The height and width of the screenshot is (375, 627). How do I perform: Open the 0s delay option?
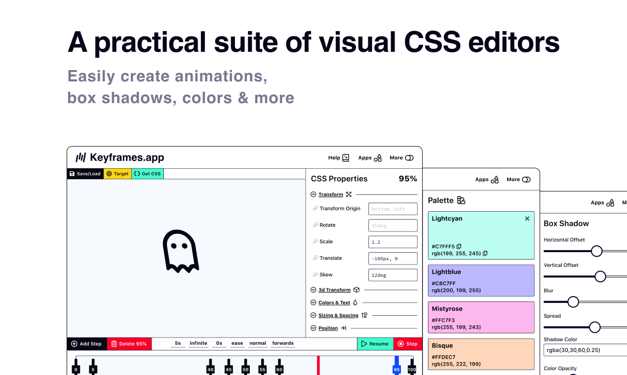(219, 343)
